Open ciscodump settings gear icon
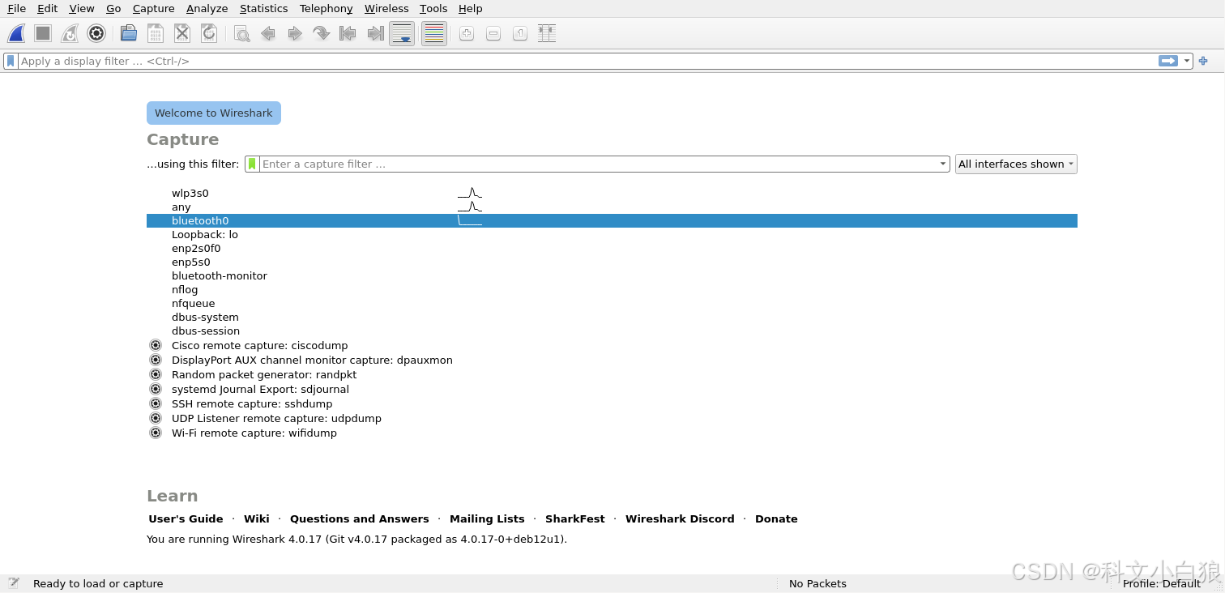 tap(156, 345)
